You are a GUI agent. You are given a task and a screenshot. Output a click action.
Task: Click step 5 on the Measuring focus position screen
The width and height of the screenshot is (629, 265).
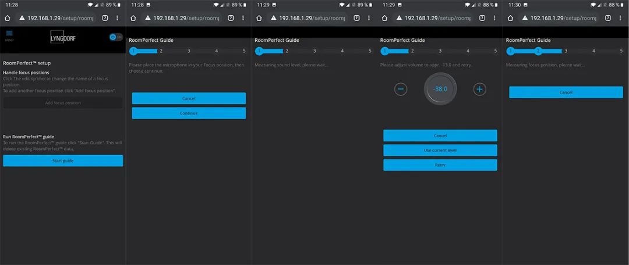(620, 51)
